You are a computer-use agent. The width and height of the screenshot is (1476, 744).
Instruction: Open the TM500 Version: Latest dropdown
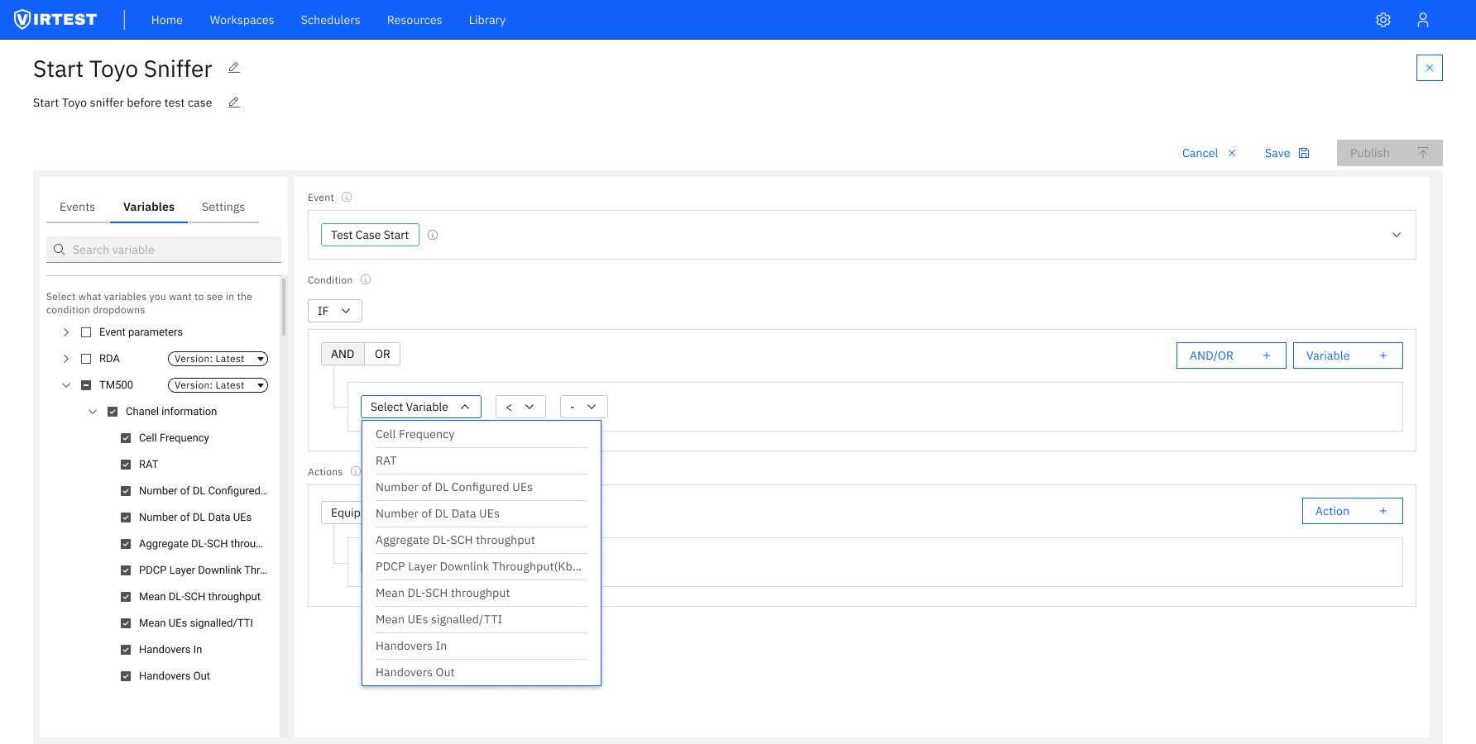tap(218, 385)
